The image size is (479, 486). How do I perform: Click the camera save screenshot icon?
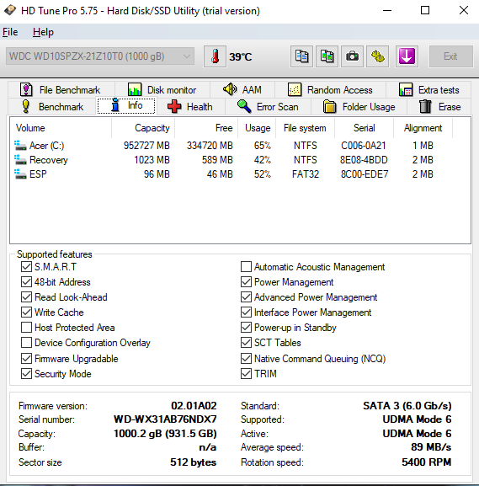coord(352,56)
